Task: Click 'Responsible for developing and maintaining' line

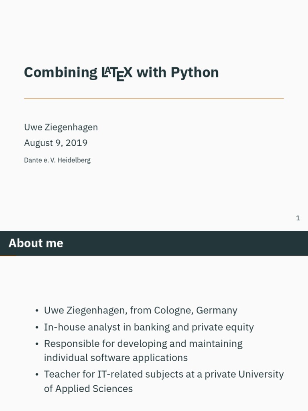Action: (143, 344)
